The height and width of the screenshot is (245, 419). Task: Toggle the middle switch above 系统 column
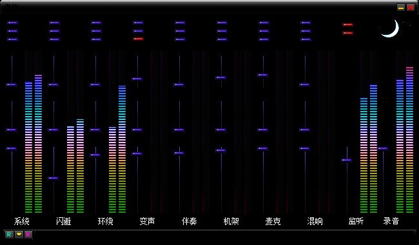[12, 31]
